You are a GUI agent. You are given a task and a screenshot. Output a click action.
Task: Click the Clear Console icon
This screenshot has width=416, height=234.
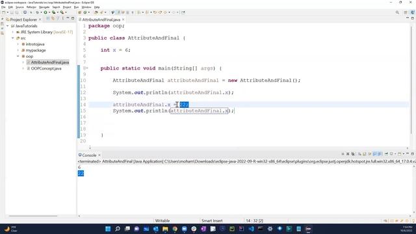(359, 154)
